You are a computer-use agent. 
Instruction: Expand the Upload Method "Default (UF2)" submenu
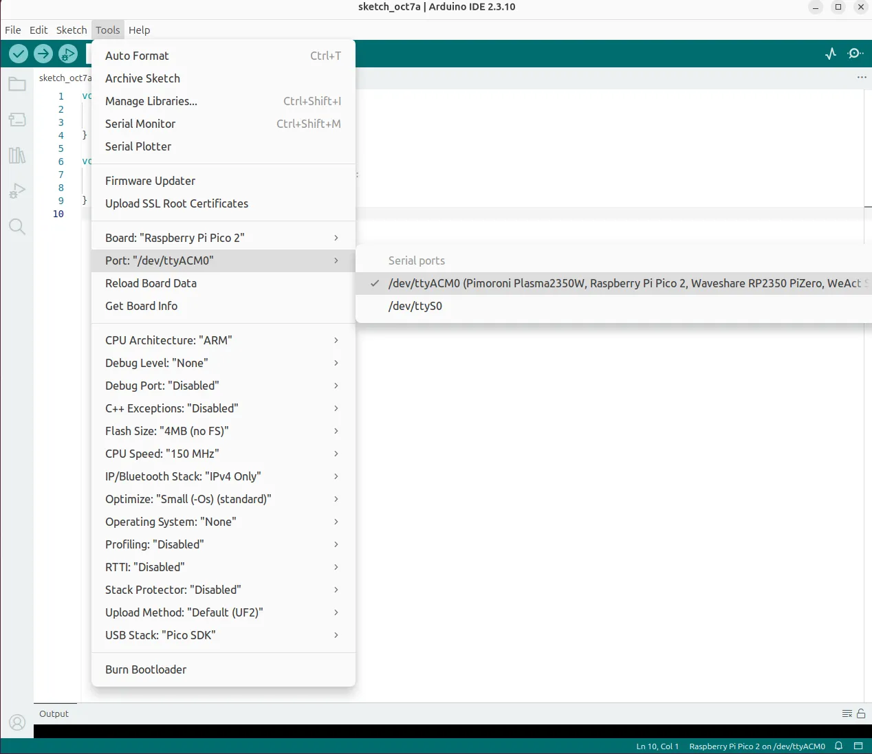224,612
